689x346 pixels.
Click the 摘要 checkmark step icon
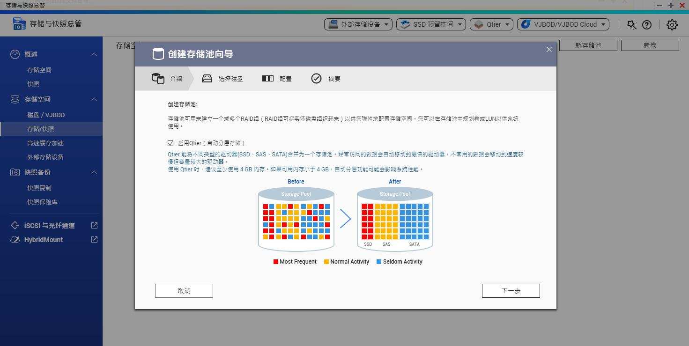pyautogui.click(x=316, y=78)
